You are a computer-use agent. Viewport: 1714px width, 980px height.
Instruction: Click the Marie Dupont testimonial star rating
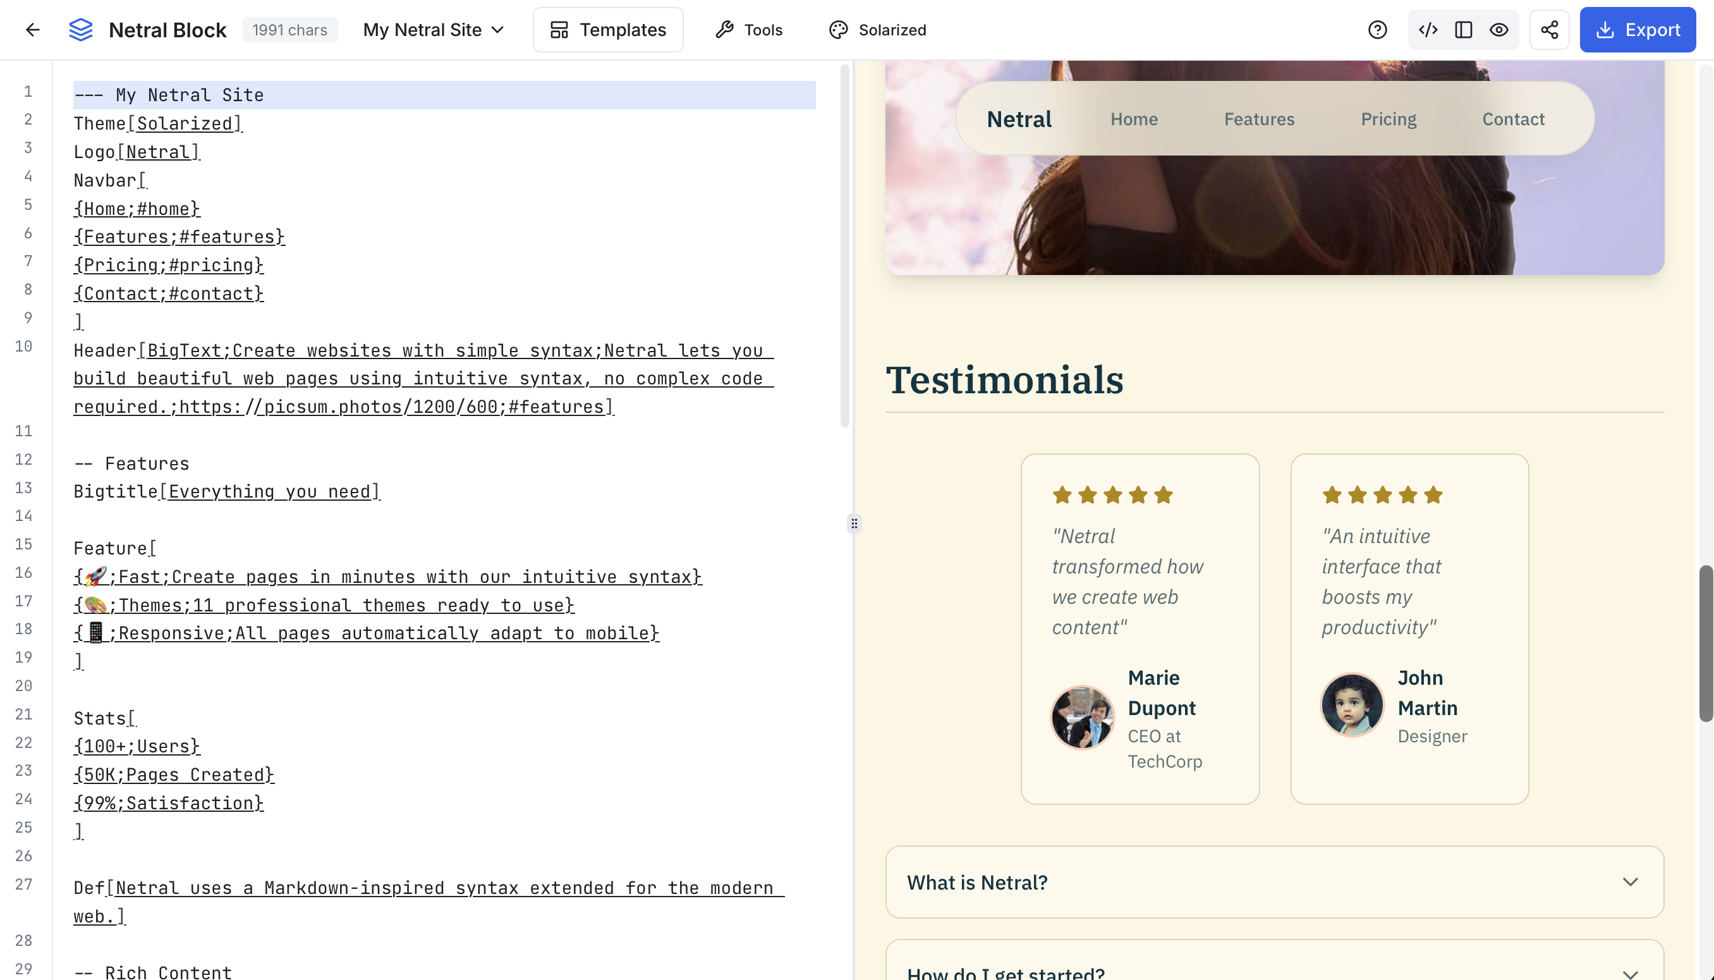(1112, 496)
